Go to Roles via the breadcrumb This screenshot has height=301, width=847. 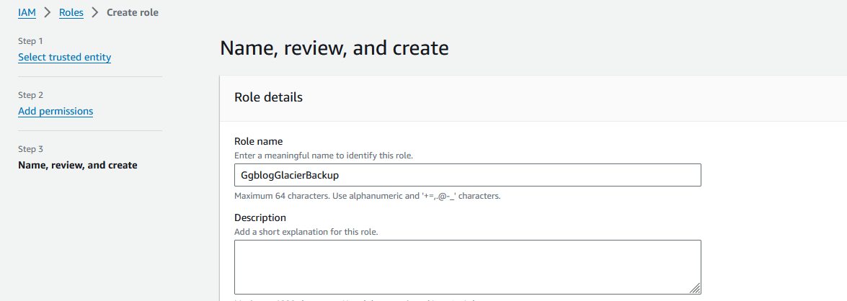pos(71,12)
